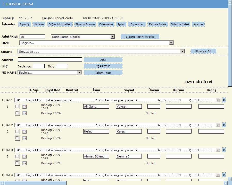Focus the Başlangıç input field

39,66
